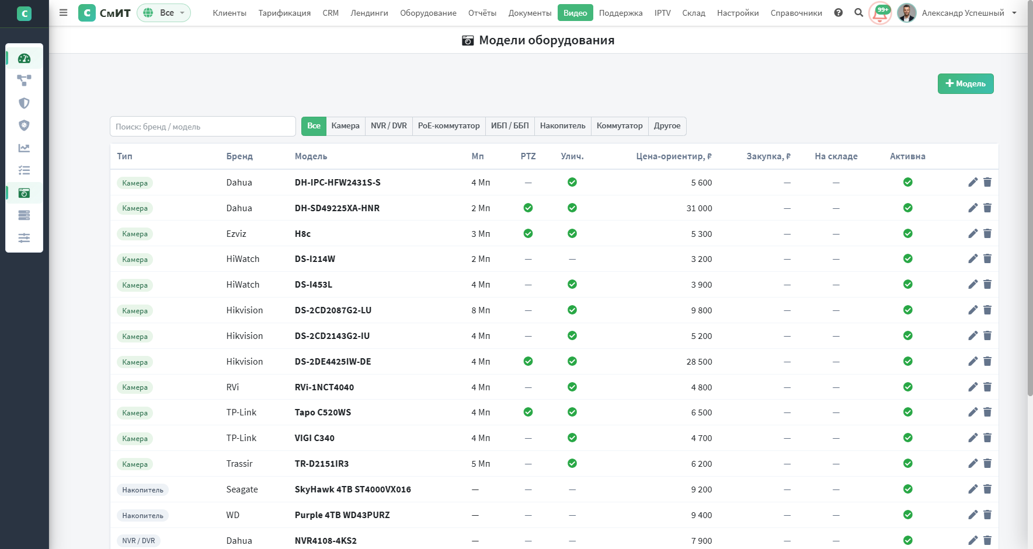Viewport: 1033px width, 549px height.
Task: Filter models by Коммутатор type
Action: (x=620, y=126)
